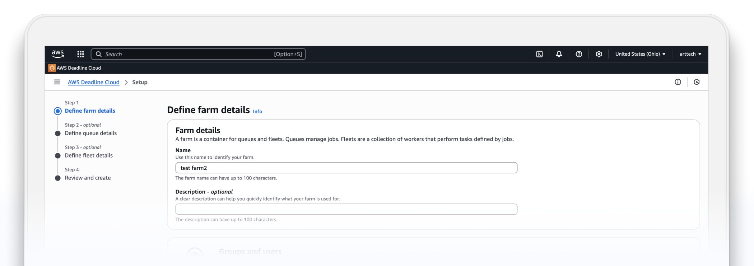Select Step 1 Define farm details
754x266 pixels.
90,111
